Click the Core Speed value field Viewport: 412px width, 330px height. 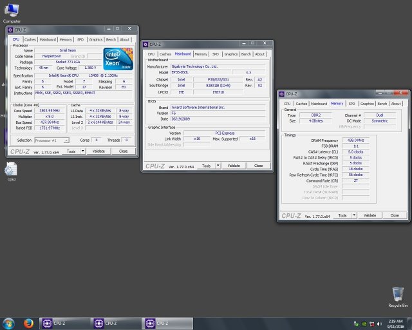click(51, 112)
